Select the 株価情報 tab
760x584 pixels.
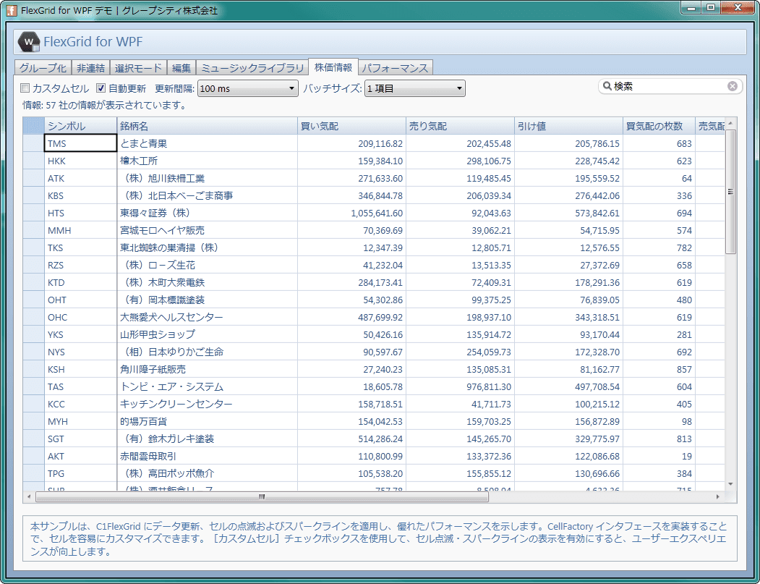point(333,67)
